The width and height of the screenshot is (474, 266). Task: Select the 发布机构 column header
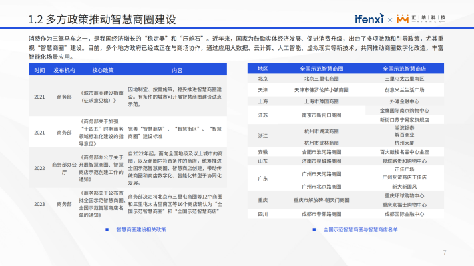coord(64,71)
